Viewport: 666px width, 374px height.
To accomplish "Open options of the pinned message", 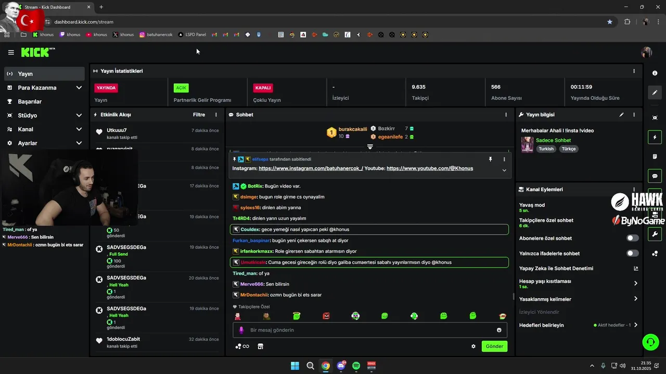I will point(504,159).
